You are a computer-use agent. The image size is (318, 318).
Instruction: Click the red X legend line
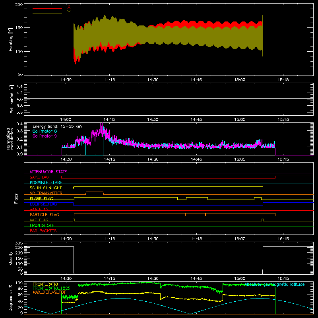click(47, 8)
